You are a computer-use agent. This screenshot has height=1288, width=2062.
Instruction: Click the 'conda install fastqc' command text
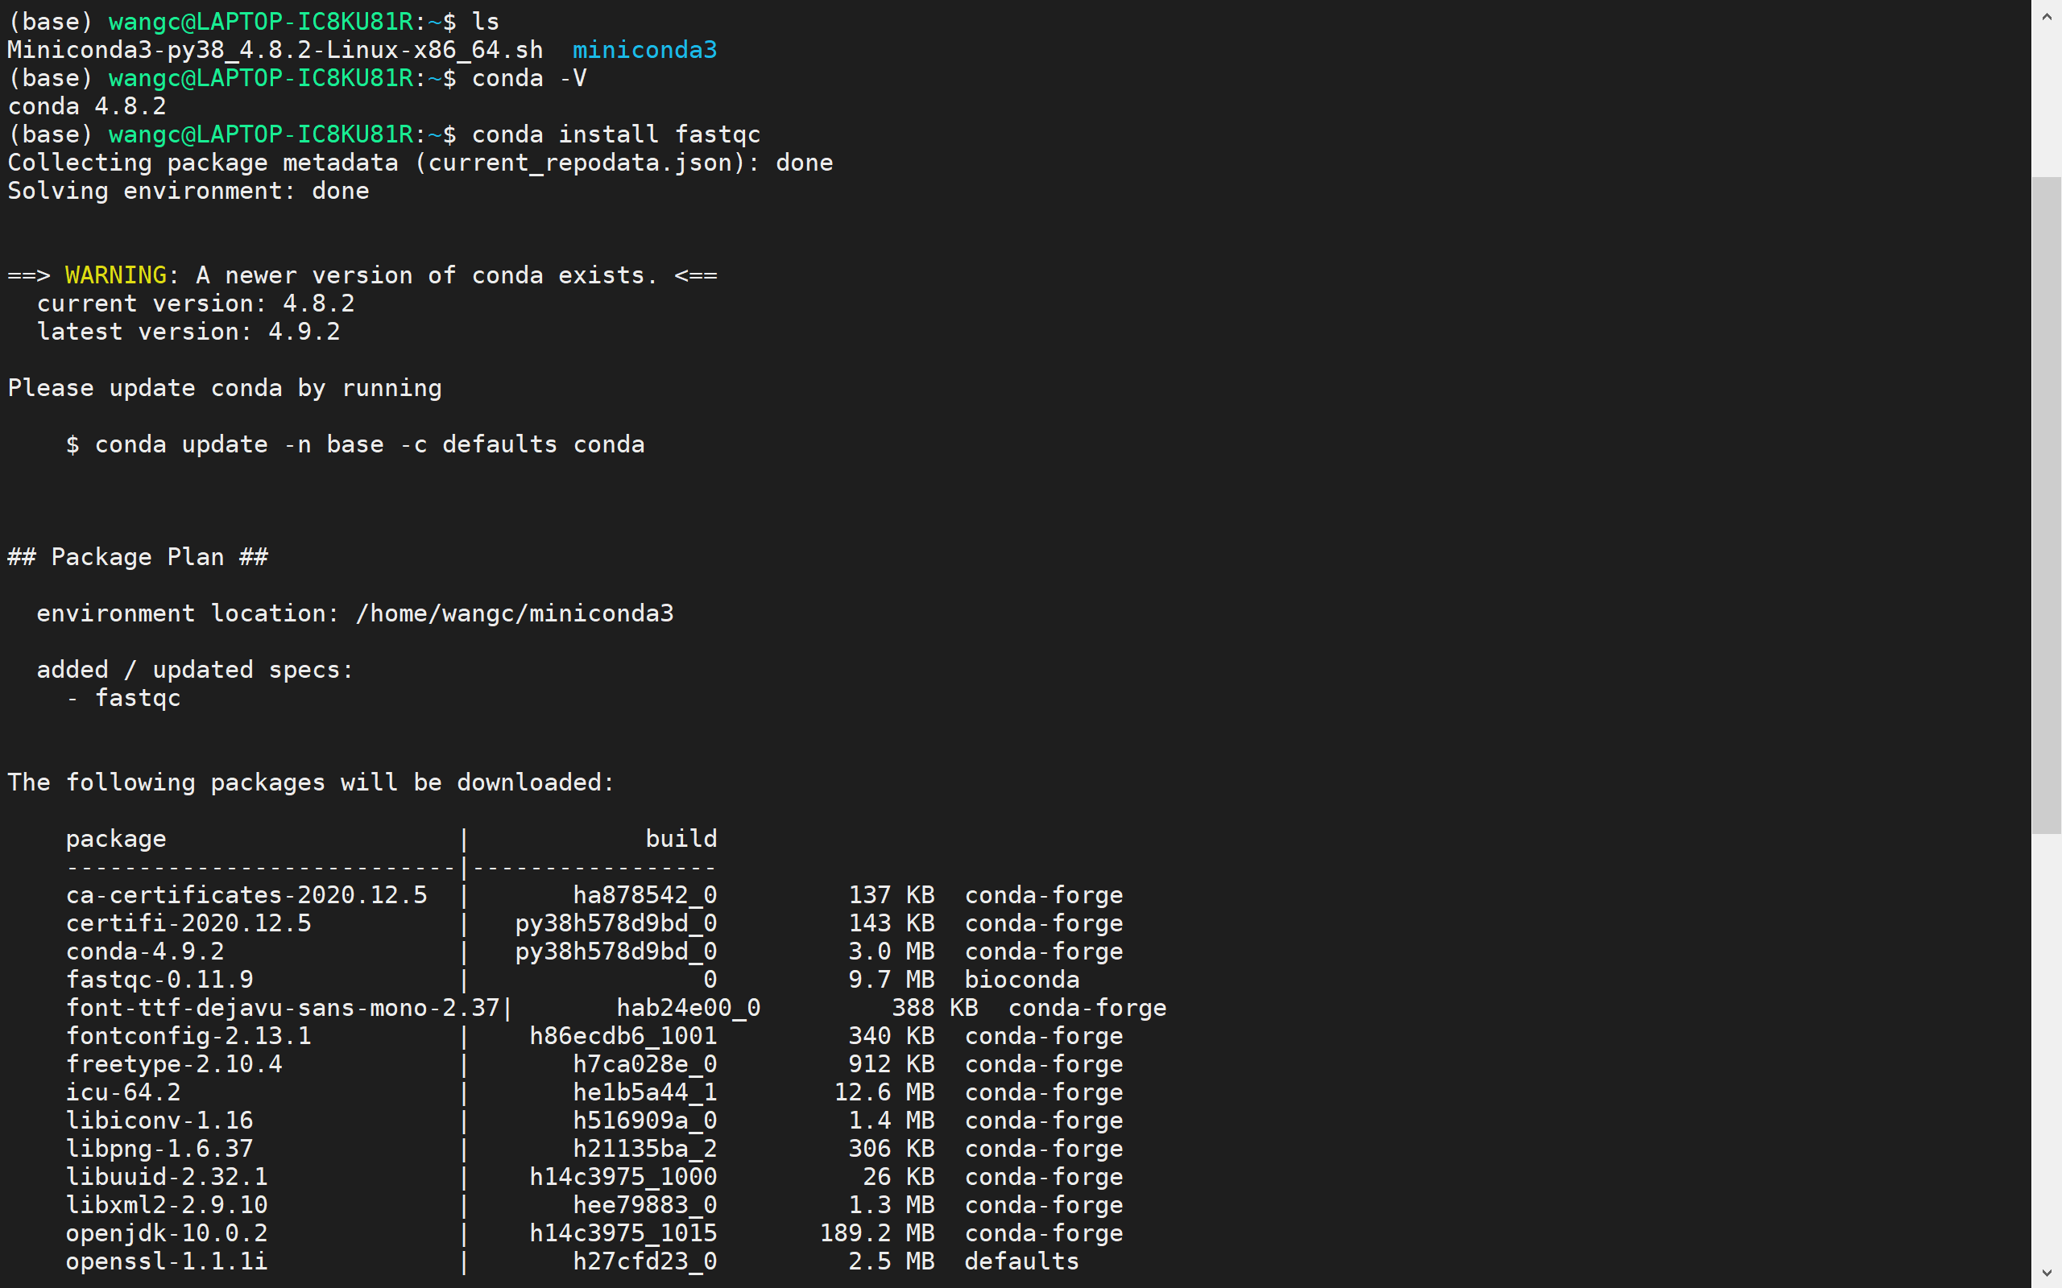coord(615,134)
